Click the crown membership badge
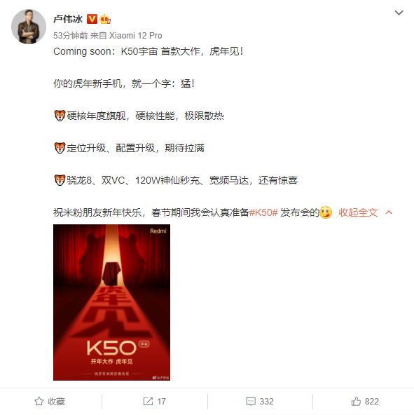 (x=105, y=19)
